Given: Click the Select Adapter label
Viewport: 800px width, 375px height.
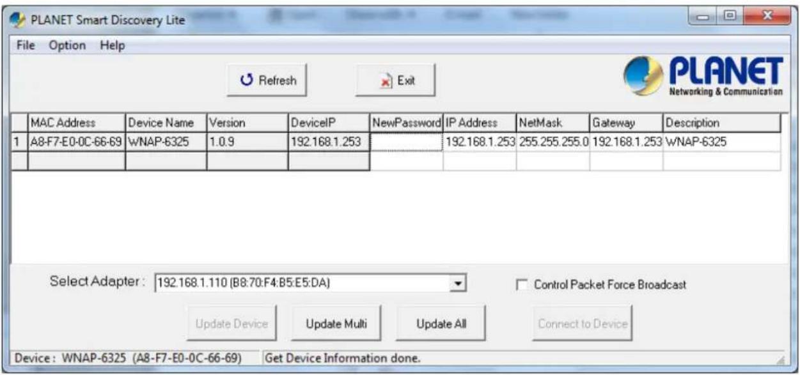Looking at the screenshot, I should point(98,282).
